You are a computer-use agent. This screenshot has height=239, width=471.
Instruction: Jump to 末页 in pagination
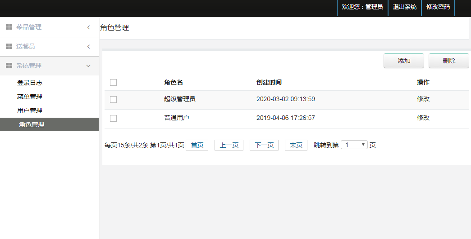coord(296,145)
